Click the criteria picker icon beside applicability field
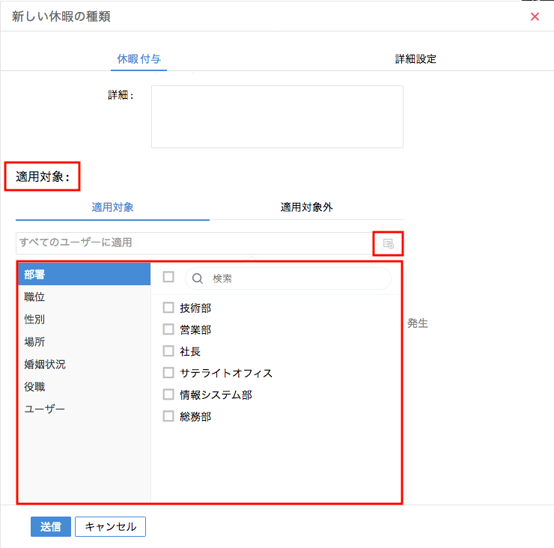The width and height of the screenshot is (554, 548). pyautogui.click(x=388, y=243)
